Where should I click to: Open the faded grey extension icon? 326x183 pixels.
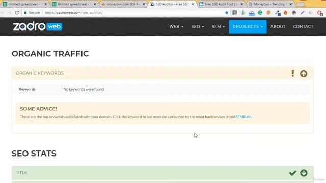[x=311, y=13]
